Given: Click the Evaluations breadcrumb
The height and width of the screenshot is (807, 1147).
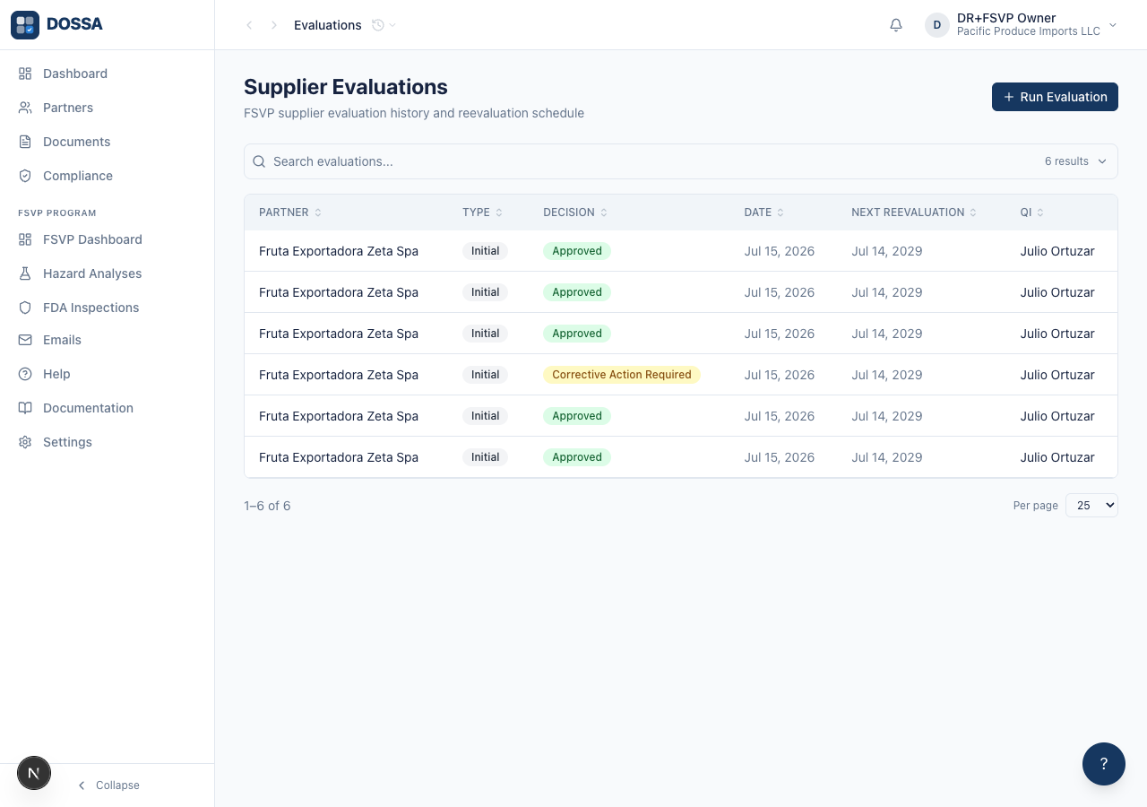Looking at the screenshot, I should pos(328,25).
